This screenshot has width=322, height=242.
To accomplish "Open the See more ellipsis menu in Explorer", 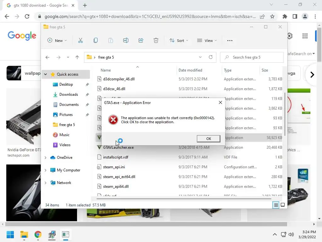I will click(230, 41).
